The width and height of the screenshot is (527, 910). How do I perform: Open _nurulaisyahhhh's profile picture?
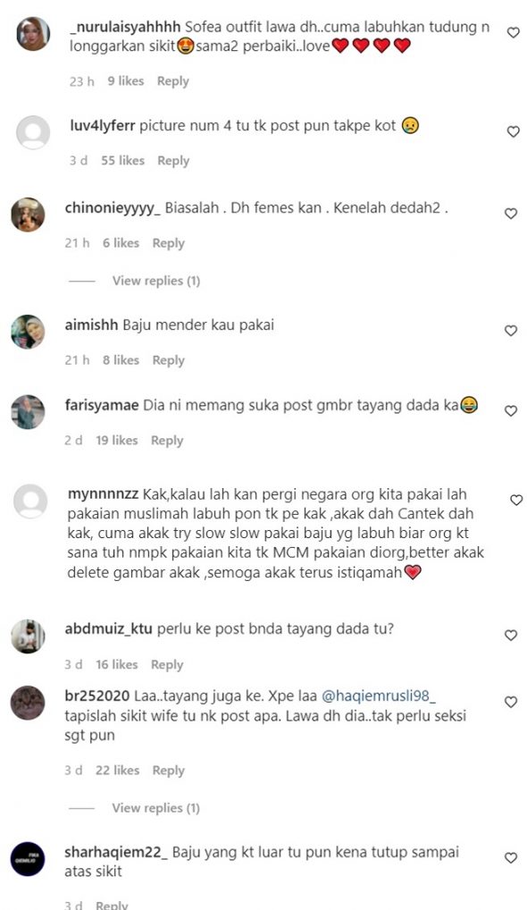coord(33,34)
